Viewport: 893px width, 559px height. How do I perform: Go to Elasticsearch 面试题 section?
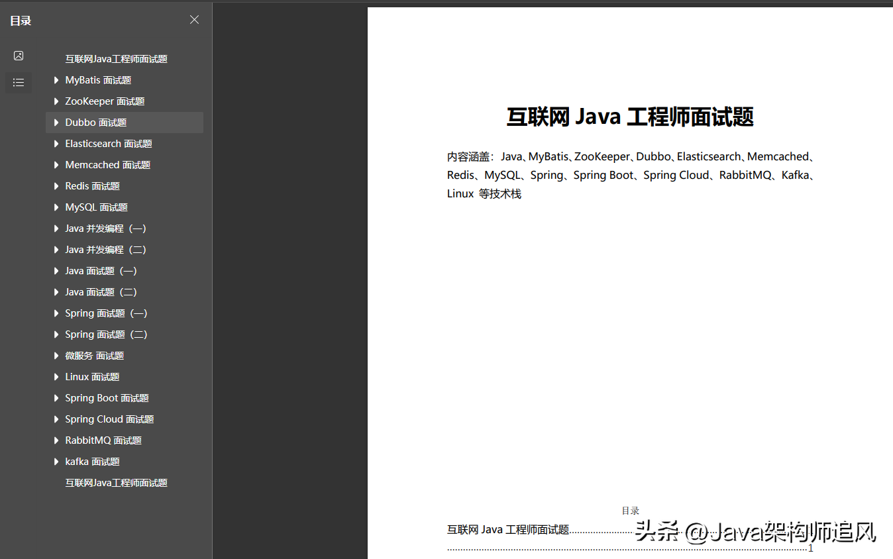point(109,144)
